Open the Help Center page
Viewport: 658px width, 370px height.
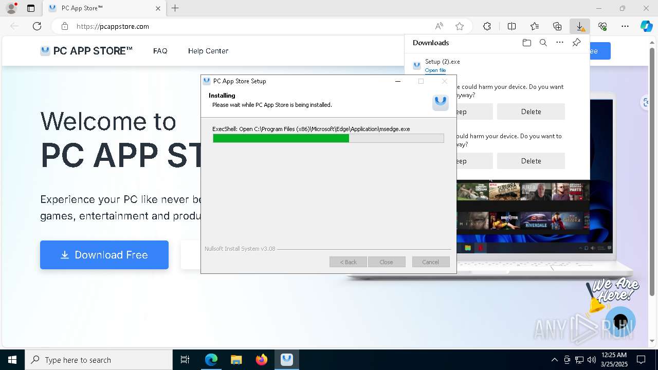tap(208, 51)
